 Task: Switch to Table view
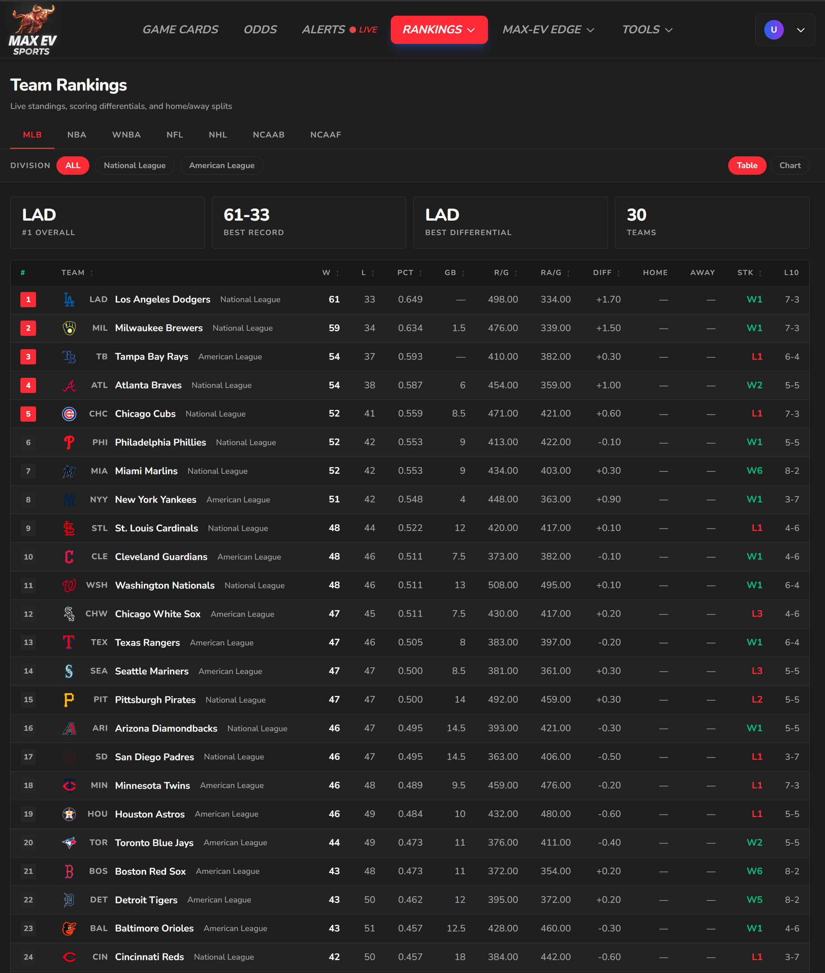747,165
